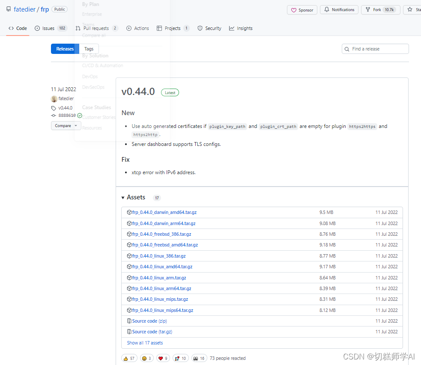421x365 pixels.
Task: Switch to the Tags view
Action: 89,49
